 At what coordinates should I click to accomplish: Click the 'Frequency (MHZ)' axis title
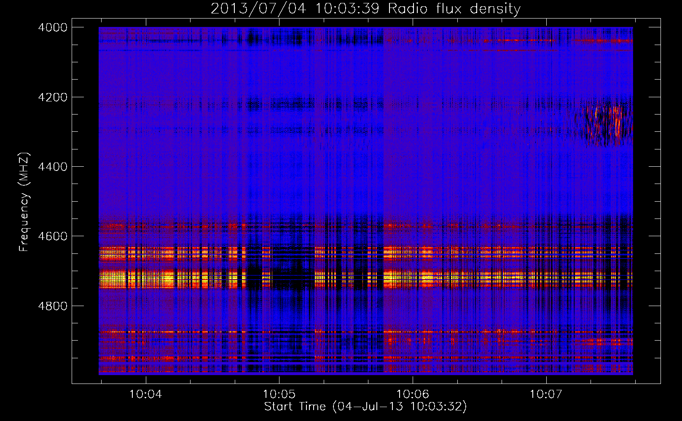tap(24, 202)
